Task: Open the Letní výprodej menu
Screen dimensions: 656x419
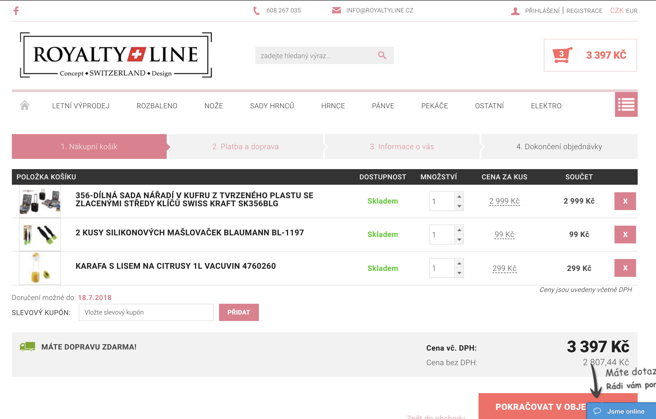Action: [x=81, y=106]
